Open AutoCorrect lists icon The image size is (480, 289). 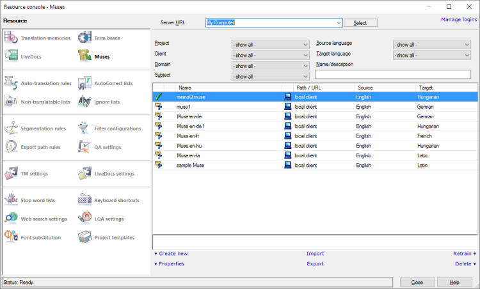pos(84,83)
